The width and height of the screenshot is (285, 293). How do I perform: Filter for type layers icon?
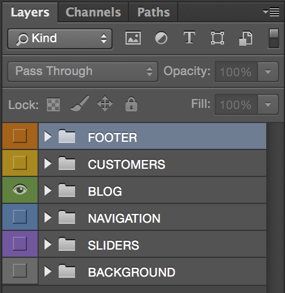(189, 38)
